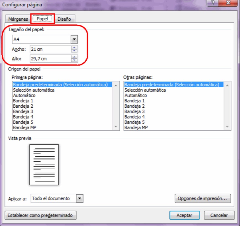Click Otras páginas list scroll down arrow
The height and width of the screenshot is (226, 240).
227,126
